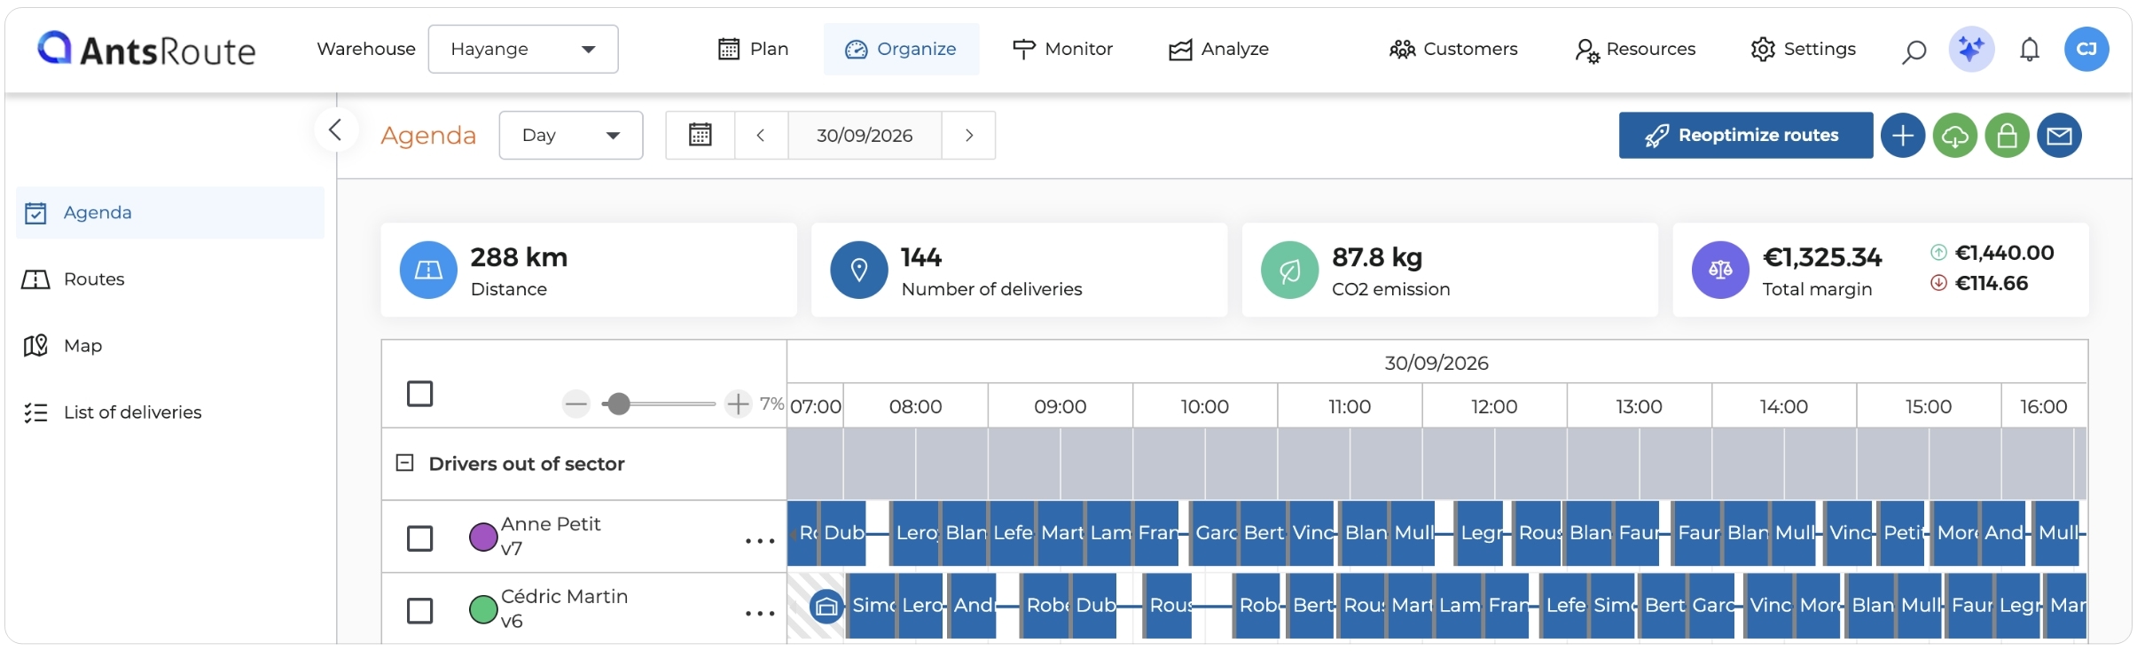Collapse the Drivers out of sector group
Image resolution: width=2137 pixels, height=651 pixels.
click(x=404, y=463)
